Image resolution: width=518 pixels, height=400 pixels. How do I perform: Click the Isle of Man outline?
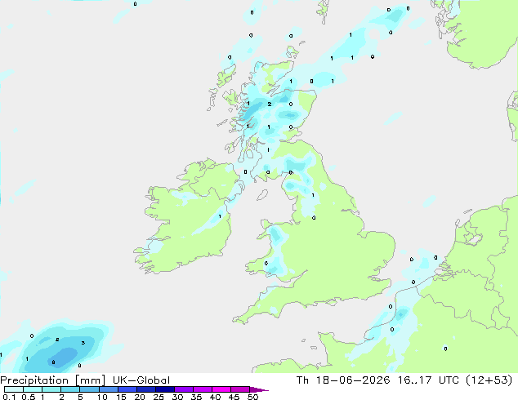[x=262, y=195]
